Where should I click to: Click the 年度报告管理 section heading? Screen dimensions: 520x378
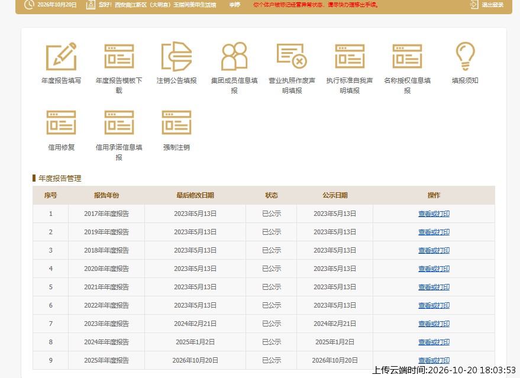coord(60,179)
